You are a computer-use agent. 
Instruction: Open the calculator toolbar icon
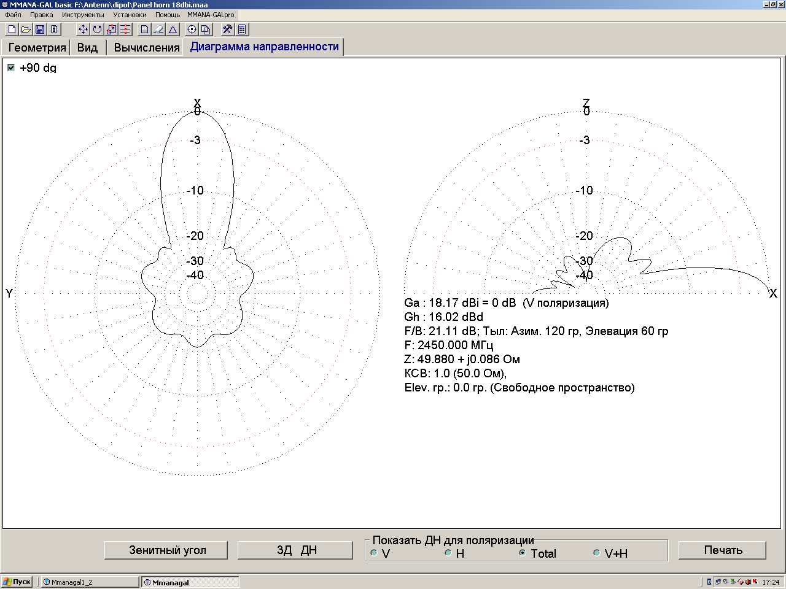pos(242,29)
